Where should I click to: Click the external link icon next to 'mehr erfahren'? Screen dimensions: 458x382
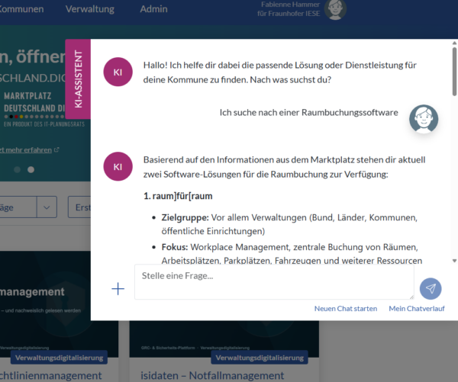click(56, 149)
